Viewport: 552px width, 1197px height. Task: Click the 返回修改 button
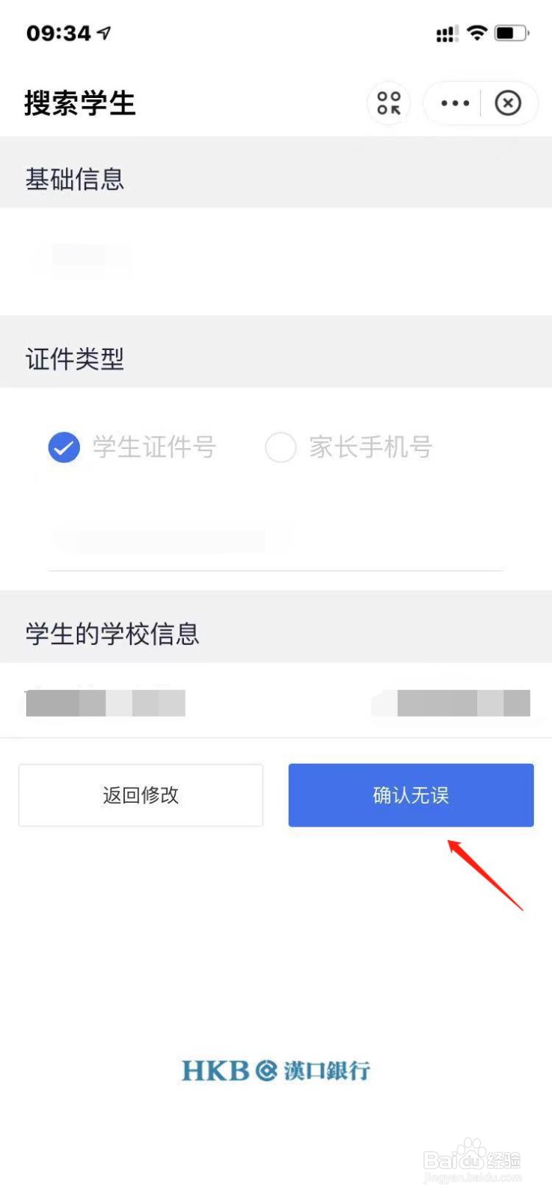pyautogui.click(x=141, y=795)
